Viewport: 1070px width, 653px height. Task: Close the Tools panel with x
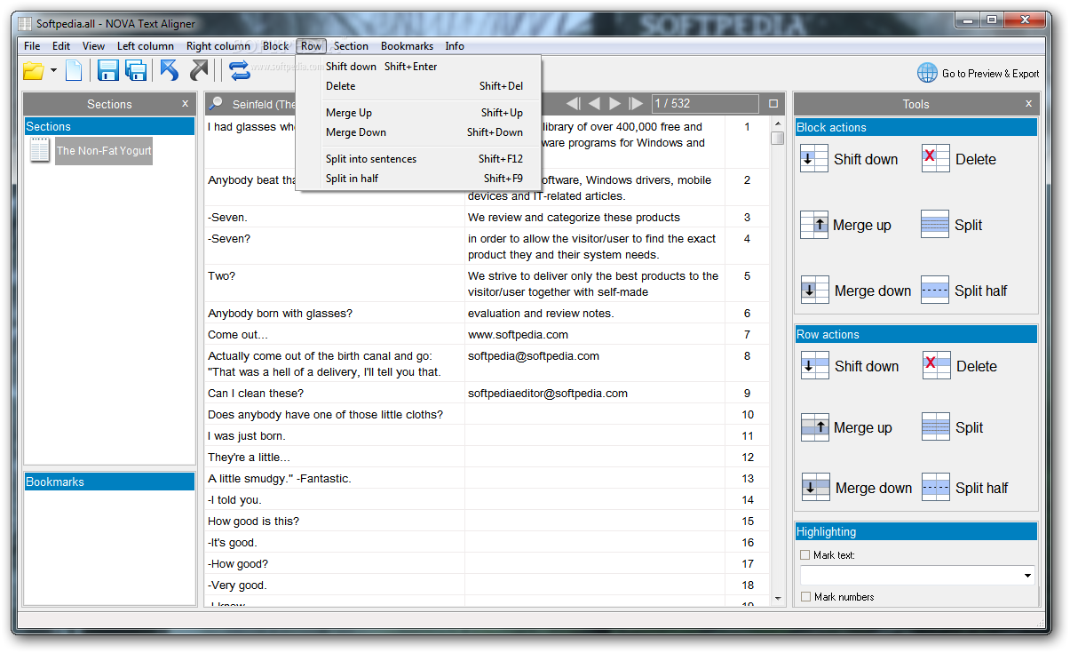(x=1029, y=103)
